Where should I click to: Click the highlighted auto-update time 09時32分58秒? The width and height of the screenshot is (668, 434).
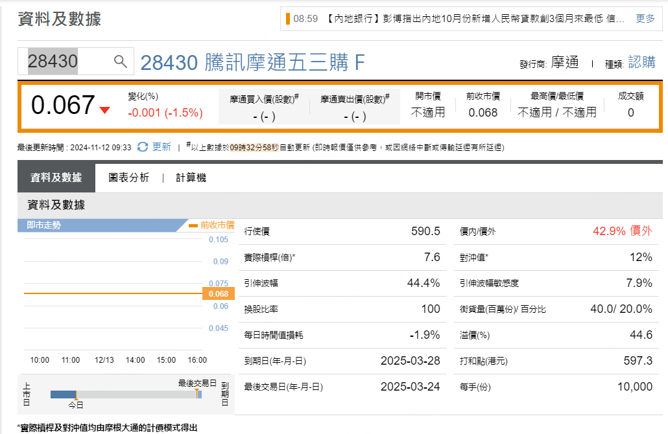[254, 148]
